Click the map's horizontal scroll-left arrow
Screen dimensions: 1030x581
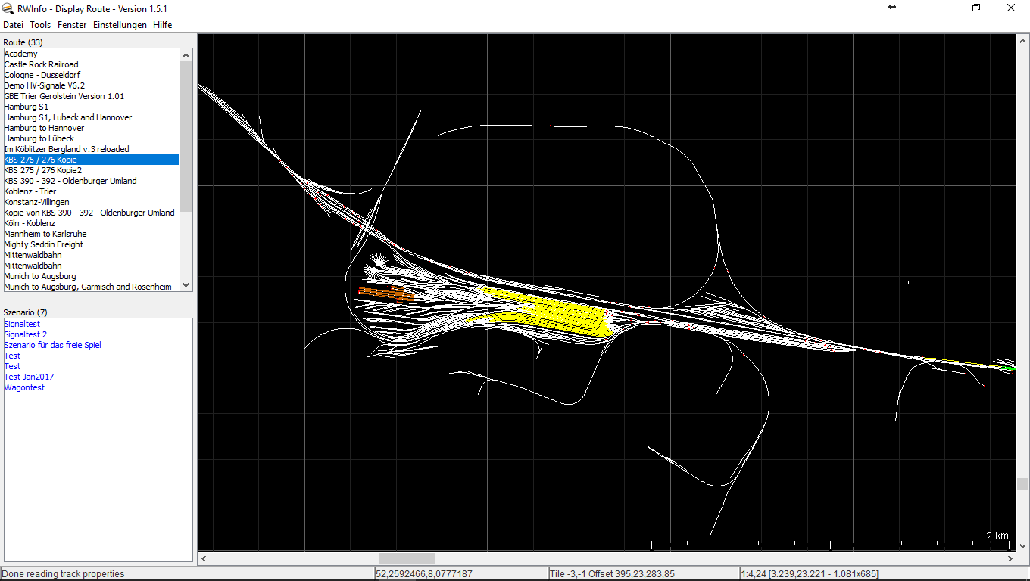[203, 558]
